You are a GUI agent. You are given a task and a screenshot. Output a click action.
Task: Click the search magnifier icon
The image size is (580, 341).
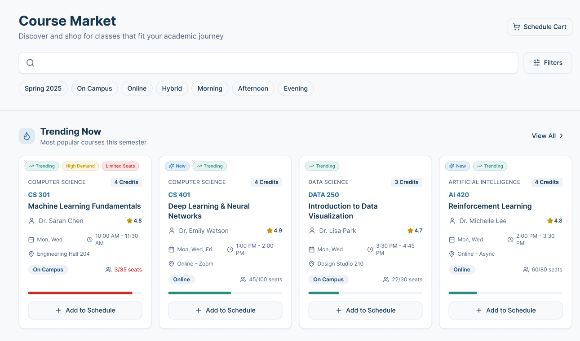pyautogui.click(x=30, y=63)
